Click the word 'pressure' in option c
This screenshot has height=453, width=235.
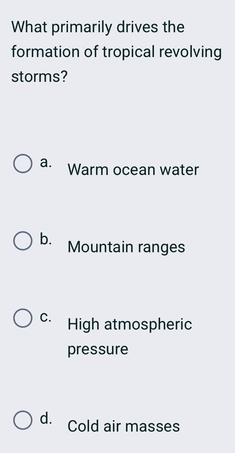click(x=97, y=349)
